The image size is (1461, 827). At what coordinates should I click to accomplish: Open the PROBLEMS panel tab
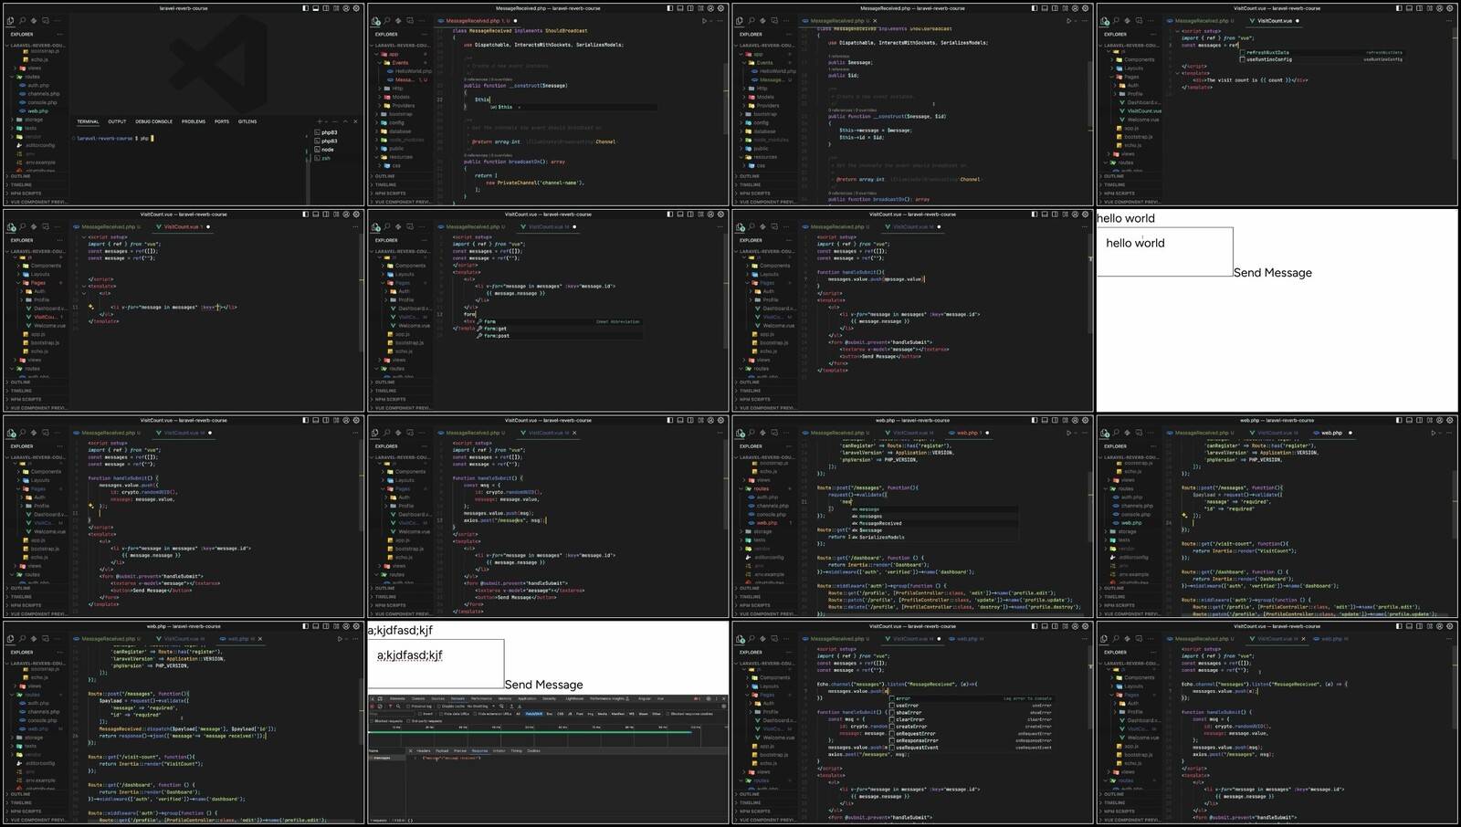194,121
